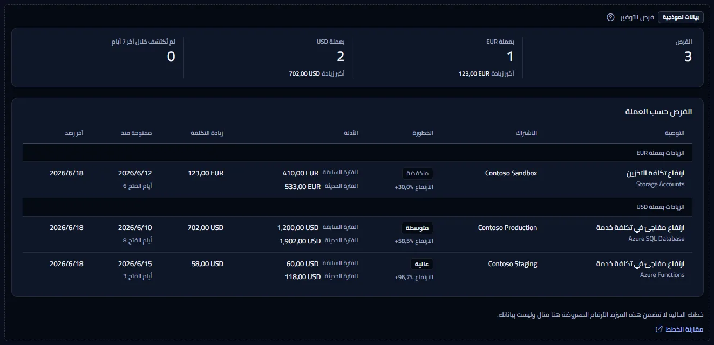Select the ارتفاع تكلفة التخزين recommendation

point(655,173)
